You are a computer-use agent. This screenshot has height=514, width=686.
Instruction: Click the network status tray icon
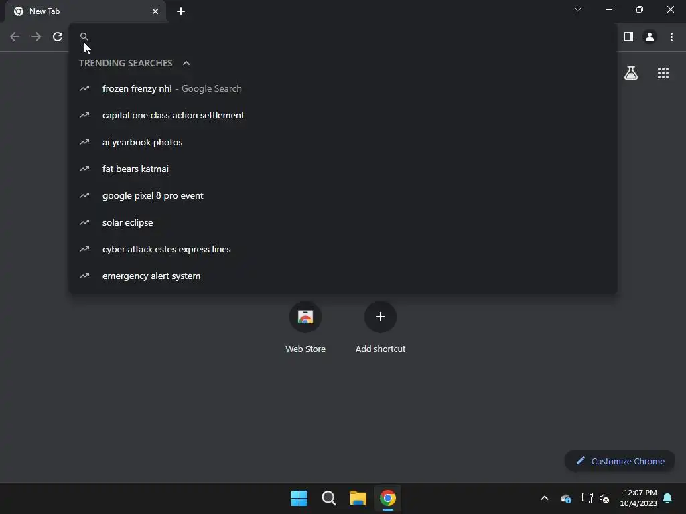[x=587, y=498]
